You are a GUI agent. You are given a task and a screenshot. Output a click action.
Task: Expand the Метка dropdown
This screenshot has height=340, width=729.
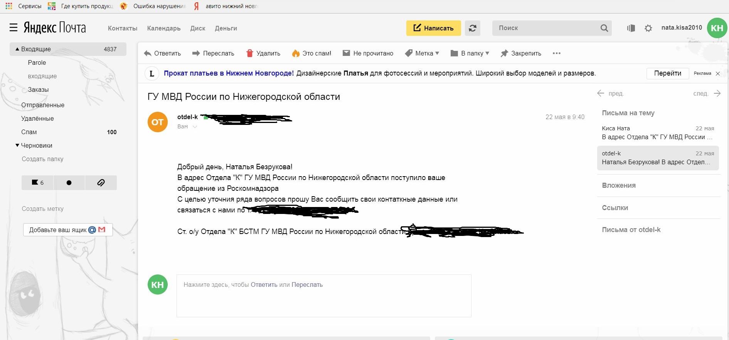pyautogui.click(x=422, y=53)
